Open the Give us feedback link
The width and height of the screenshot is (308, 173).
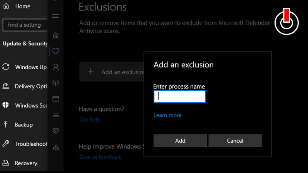(100, 157)
